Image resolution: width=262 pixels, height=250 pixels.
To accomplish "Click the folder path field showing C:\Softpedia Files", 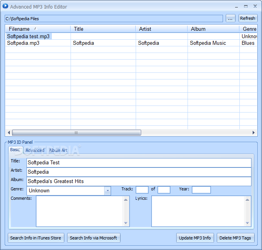I will click(x=114, y=19).
